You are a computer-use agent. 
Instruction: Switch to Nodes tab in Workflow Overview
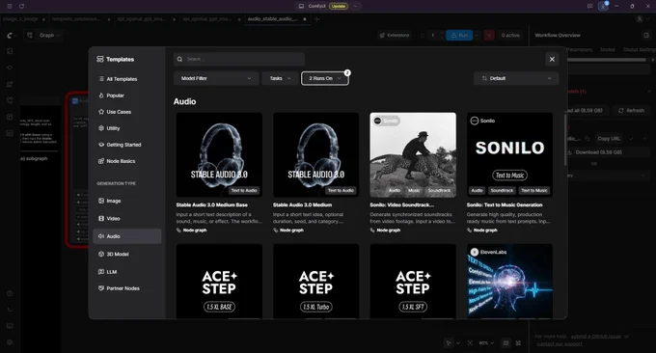(607, 50)
